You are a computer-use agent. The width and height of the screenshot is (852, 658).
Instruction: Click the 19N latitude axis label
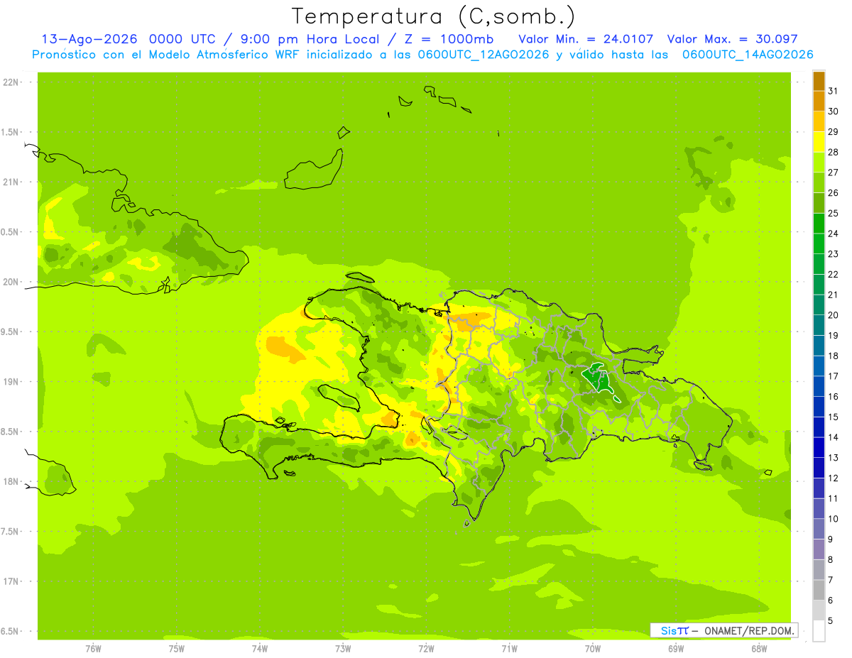coord(11,382)
